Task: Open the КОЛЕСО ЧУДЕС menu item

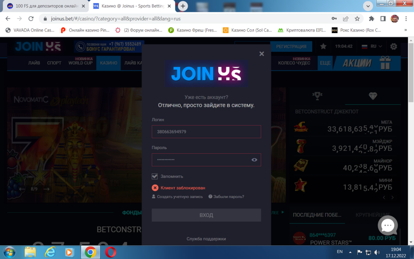Action: click(294, 63)
